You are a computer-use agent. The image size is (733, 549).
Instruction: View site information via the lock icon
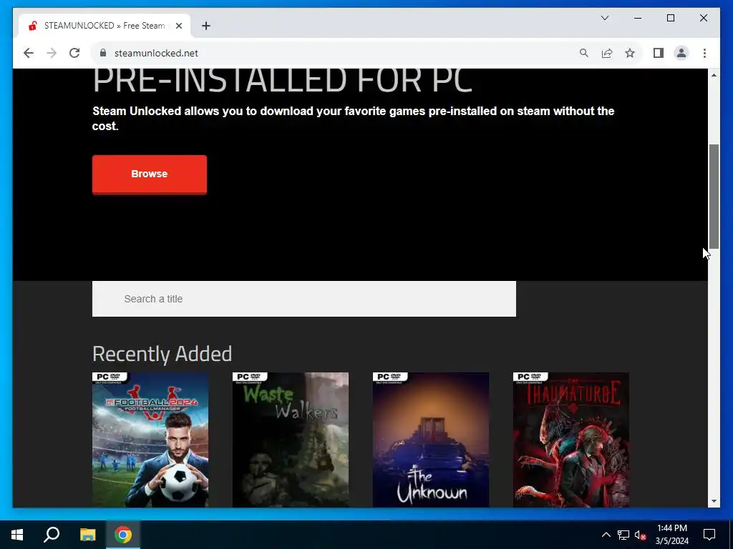(103, 53)
